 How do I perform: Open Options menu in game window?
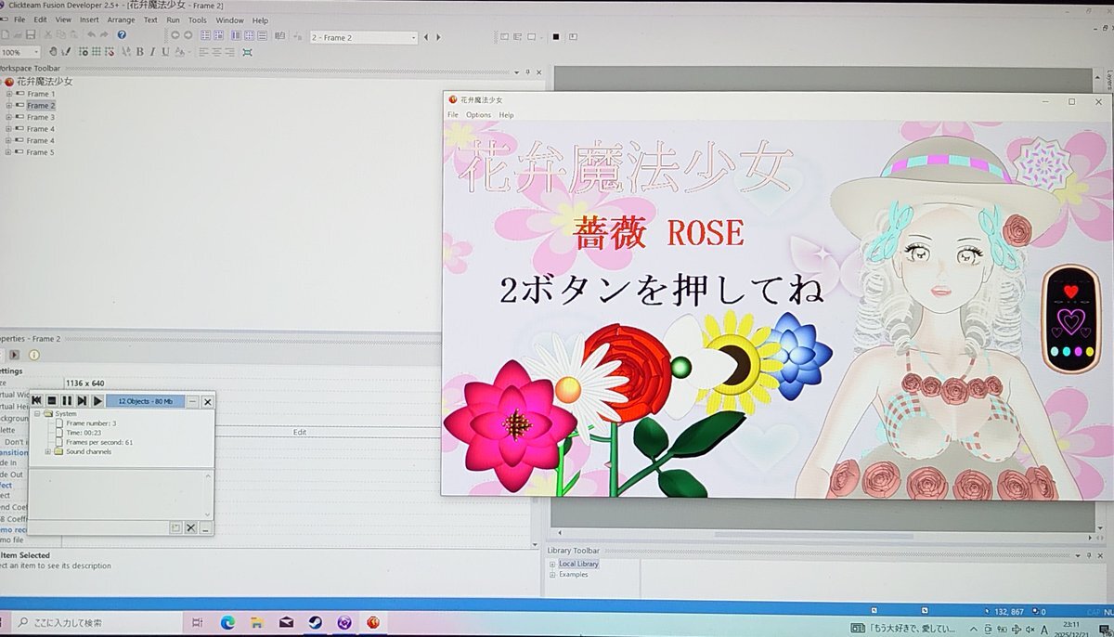[478, 115]
